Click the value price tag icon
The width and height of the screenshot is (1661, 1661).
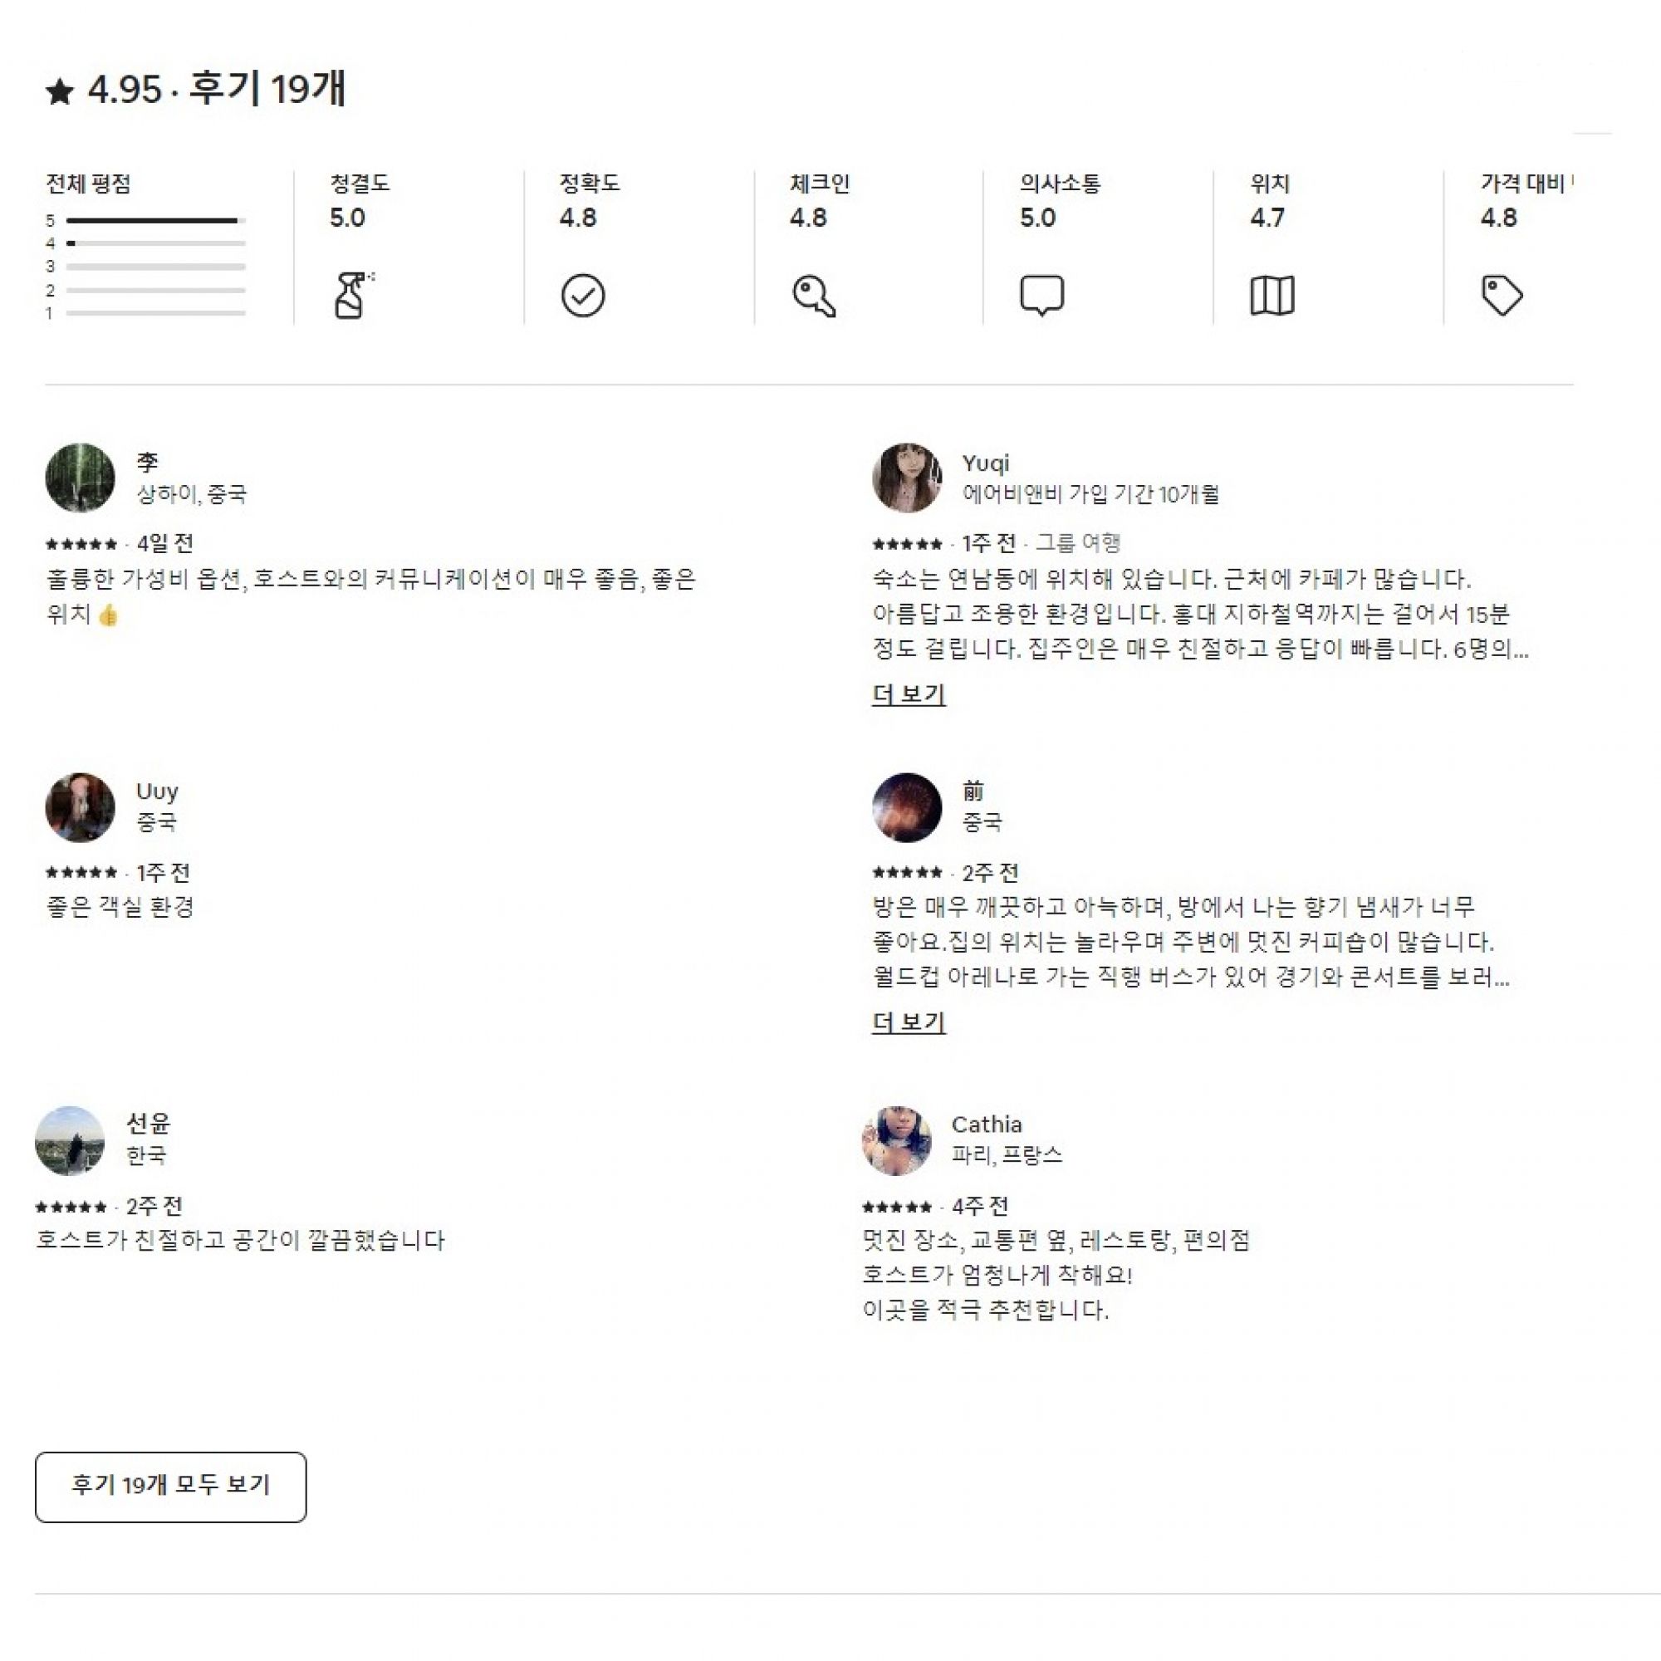point(1502,296)
